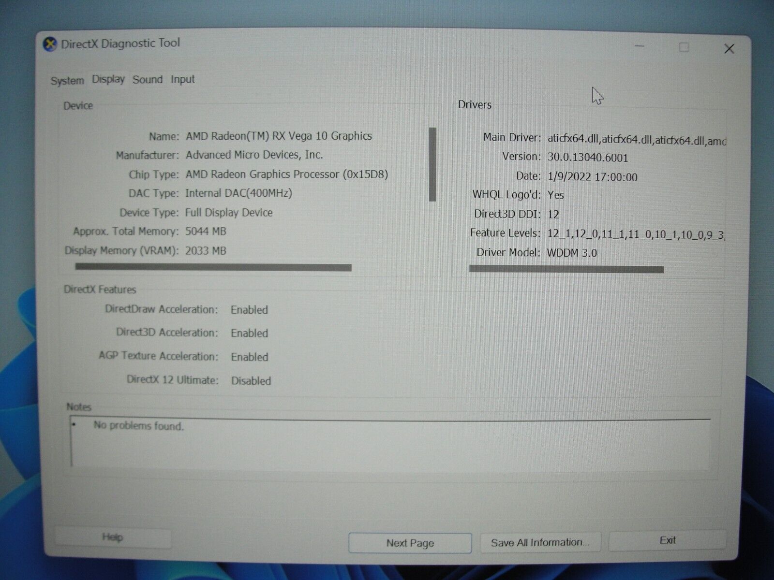Click the Next Page button
This screenshot has height=580, width=774.
(409, 542)
